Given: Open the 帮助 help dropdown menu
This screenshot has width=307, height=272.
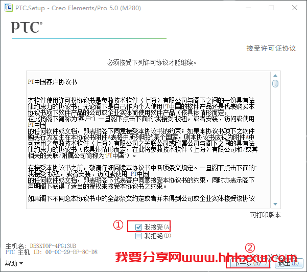Looking at the screenshot, I should (x=14, y=263).
